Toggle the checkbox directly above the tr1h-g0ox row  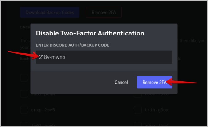138,94
